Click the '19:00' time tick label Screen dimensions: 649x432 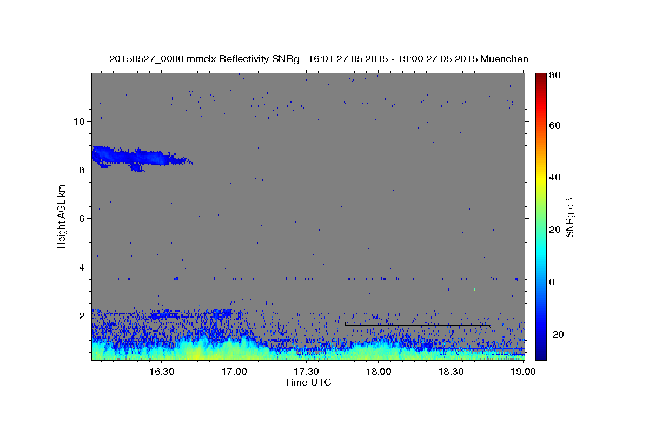point(522,372)
